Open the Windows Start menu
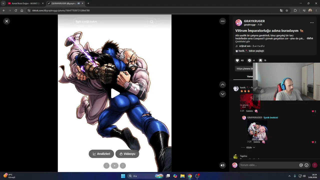 (123, 176)
